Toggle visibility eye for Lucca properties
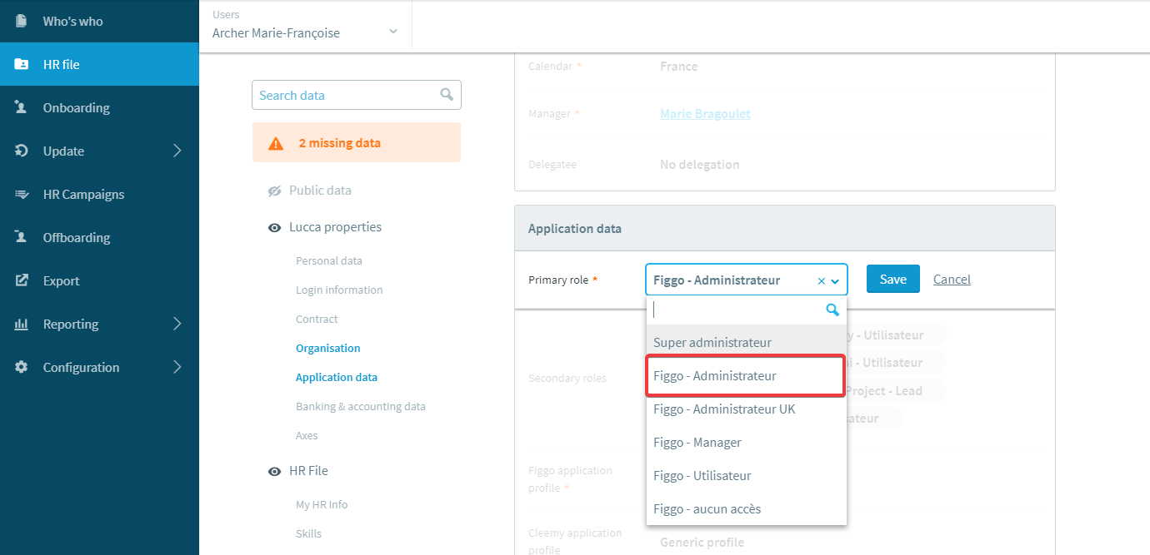Viewport: 1150px width, 555px height. coord(274,227)
